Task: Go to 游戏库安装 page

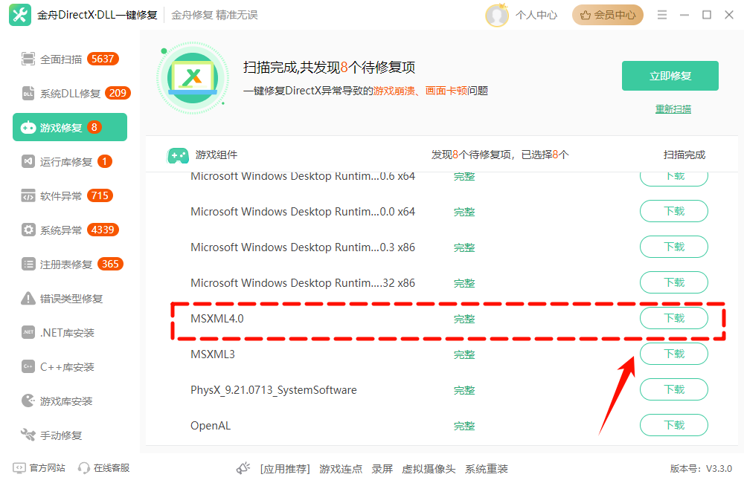Action: coord(70,401)
